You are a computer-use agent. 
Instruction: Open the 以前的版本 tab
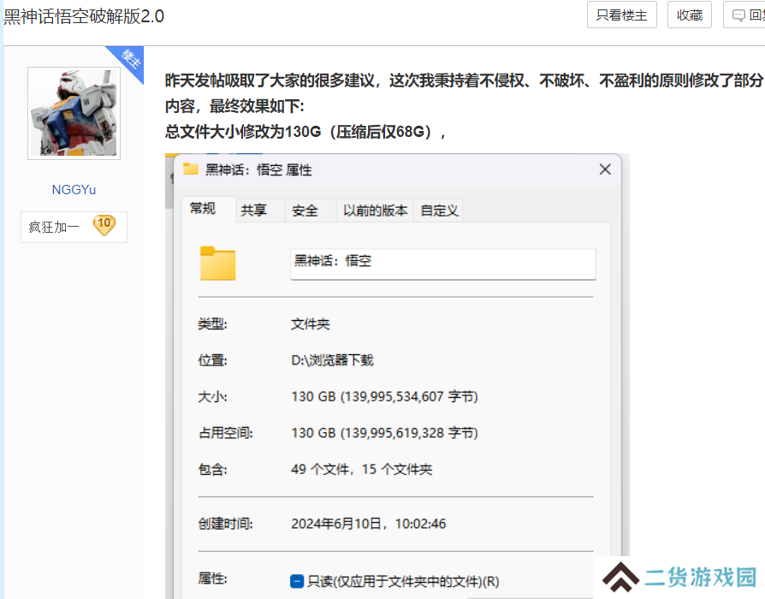point(375,211)
